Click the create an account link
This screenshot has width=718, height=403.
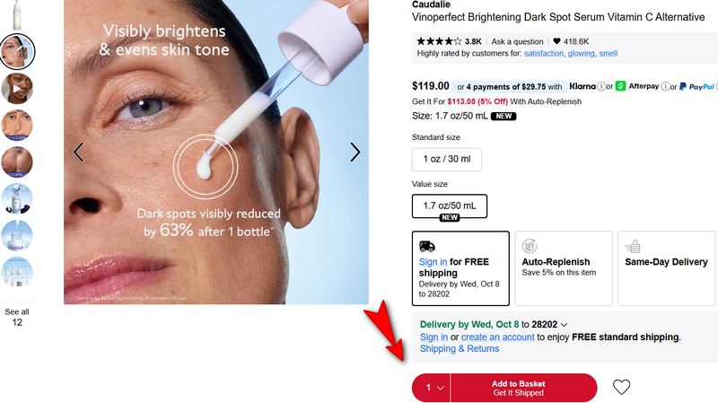[497, 337]
